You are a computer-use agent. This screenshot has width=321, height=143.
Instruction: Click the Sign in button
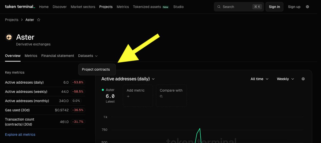pyautogui.click(x=274, y=7)
